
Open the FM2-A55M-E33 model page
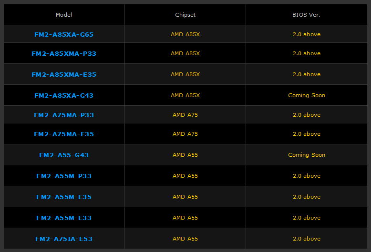coord(64,218)
